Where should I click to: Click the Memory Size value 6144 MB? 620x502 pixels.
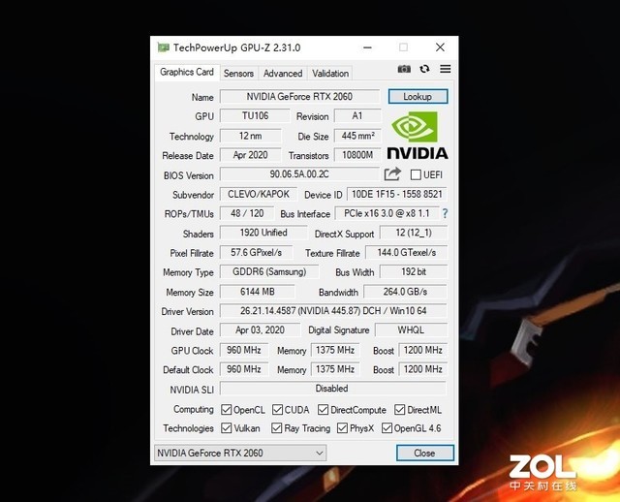258,292
